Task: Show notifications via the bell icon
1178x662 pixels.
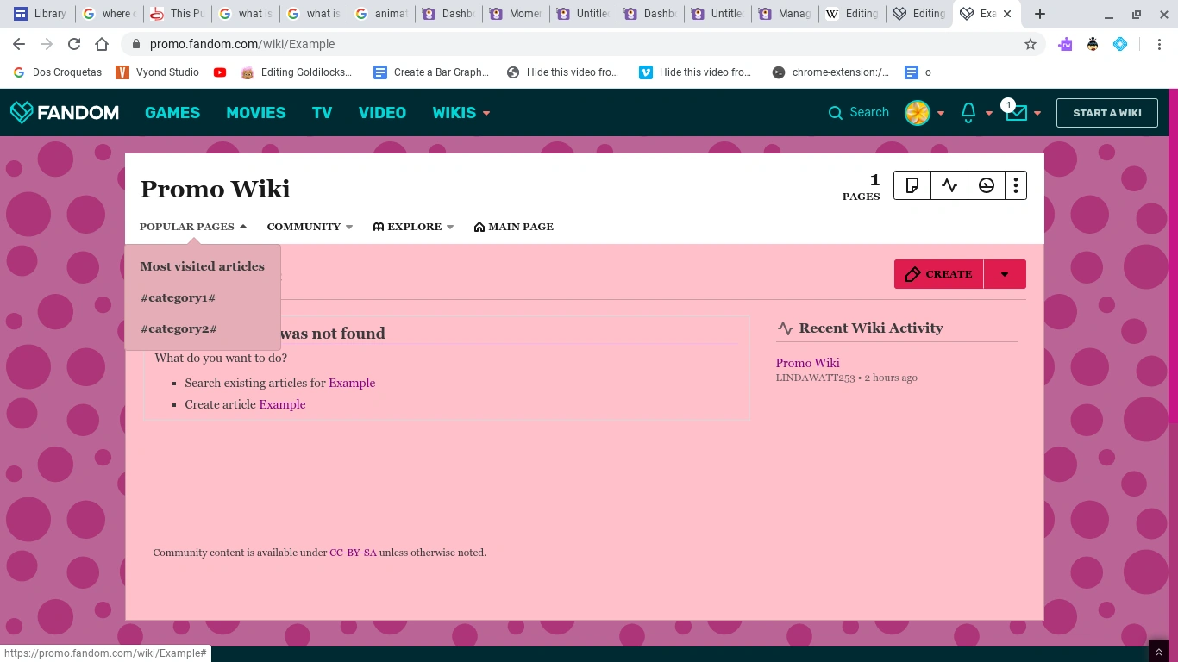Action: pos(968,112)
